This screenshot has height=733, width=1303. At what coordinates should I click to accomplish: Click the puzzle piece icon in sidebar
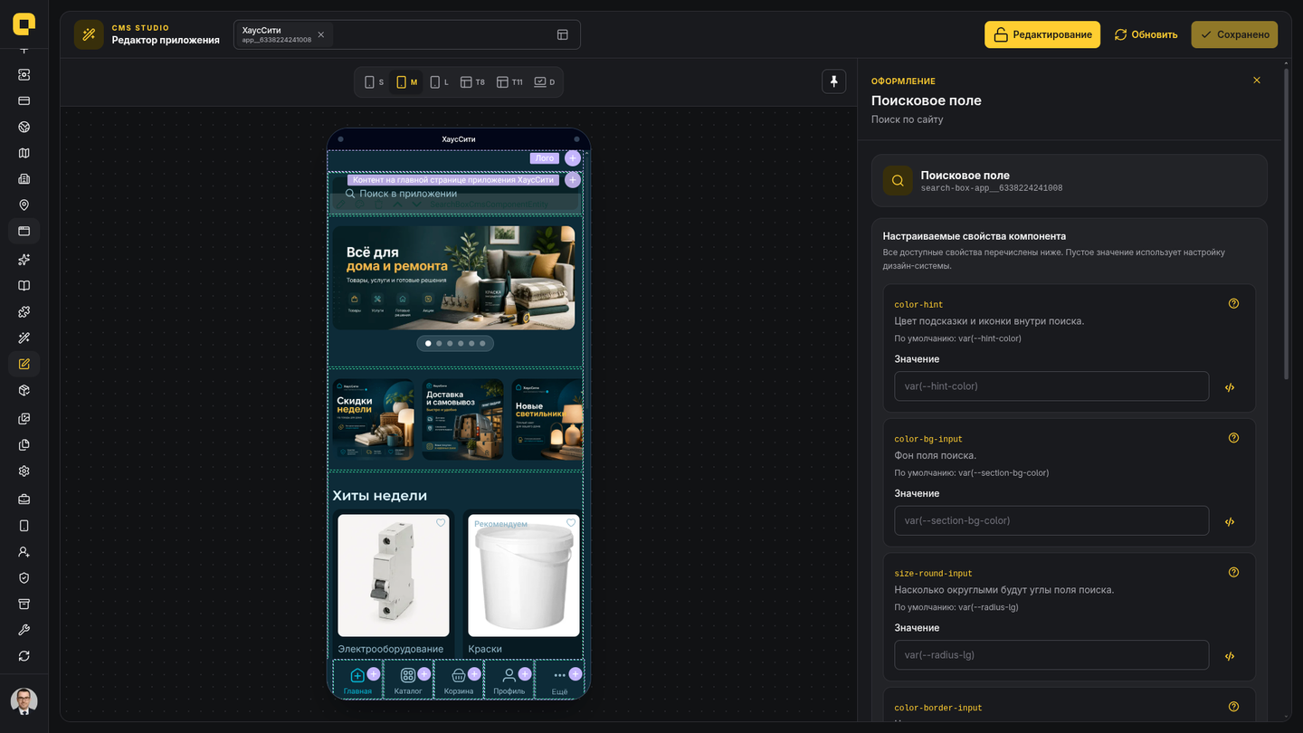(24, 312)
